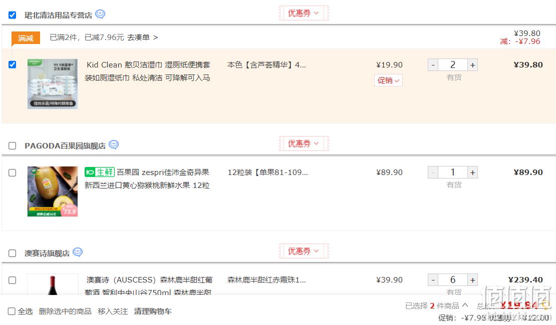Edit quantity field showing 6 for wine
The height and width of the screenshot is (325, 556).
[453, 280]
